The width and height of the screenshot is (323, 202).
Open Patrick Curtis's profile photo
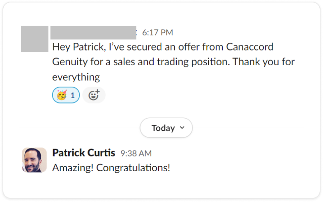point(34,160)
